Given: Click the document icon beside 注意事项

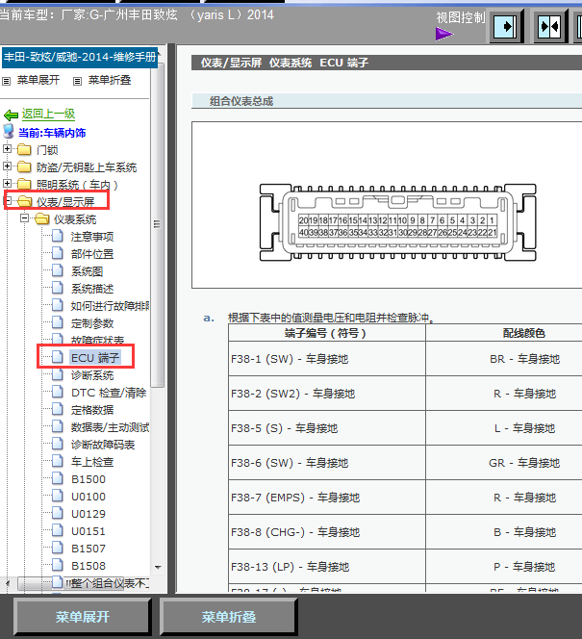Looking at the screenshot, I should pos(58,236).
